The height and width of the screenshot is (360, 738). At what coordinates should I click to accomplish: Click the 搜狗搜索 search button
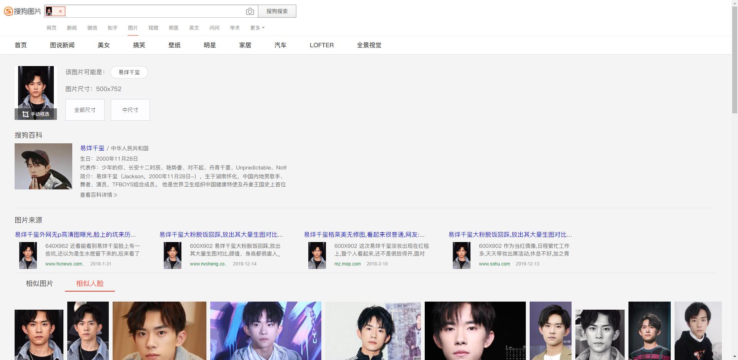tap(277, 11)
